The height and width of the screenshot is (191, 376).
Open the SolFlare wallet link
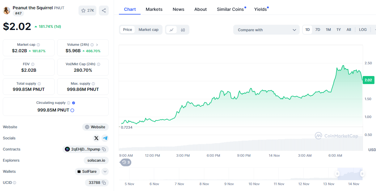(x=87, y=172)
